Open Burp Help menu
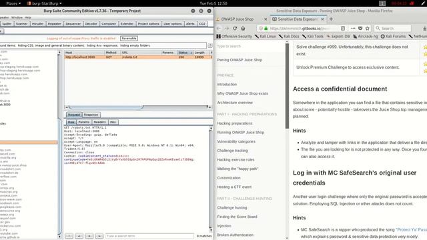The height and width of the screenshot is (240, 427). tap(28, 17)
